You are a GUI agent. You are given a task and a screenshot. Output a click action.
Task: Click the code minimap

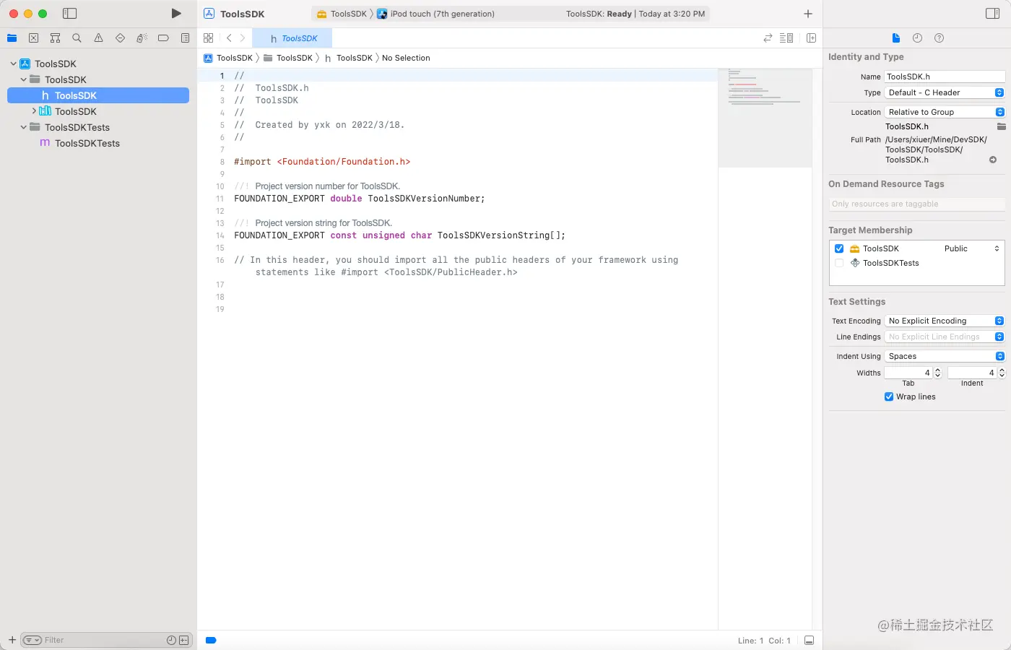tap(765, 118)
